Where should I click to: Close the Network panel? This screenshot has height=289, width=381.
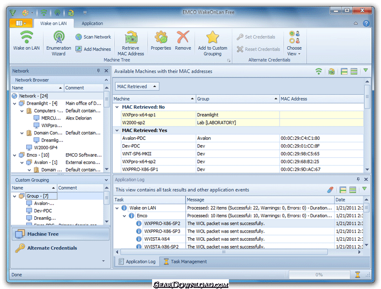point(106,71)
